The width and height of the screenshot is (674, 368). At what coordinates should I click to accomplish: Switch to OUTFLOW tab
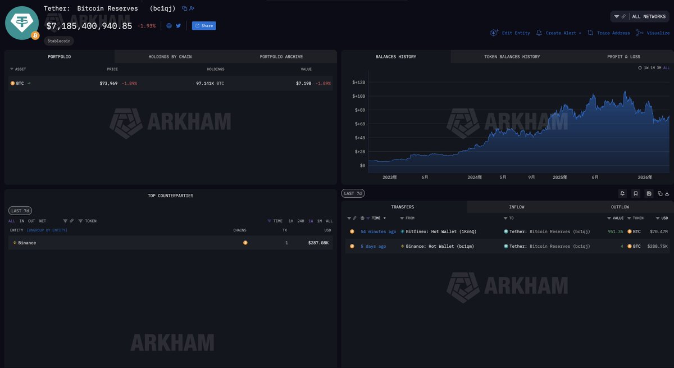(620, 207)
